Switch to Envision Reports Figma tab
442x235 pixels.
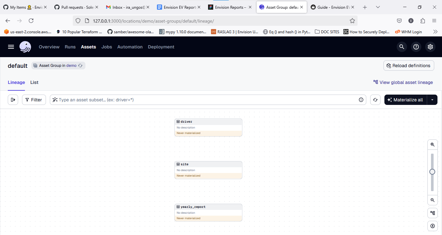pos(229,7)
